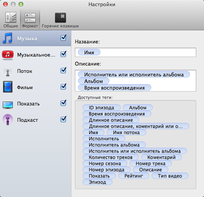Click the Название token field
The height and width of the screenshot is (197, 204).
pos(135,52)
